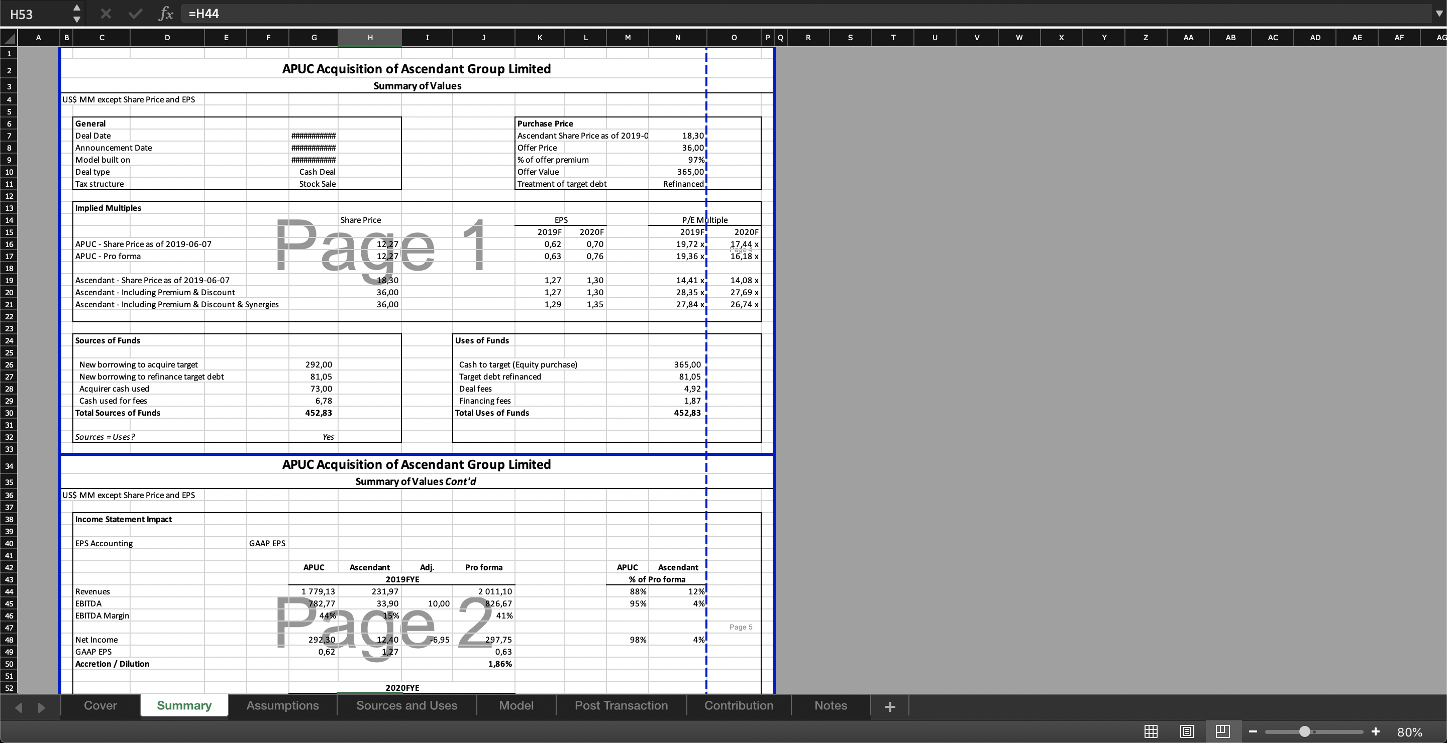Select Page Break Preview view icon
Viewport: 1447px width, 743px height.
point(1223,731)
